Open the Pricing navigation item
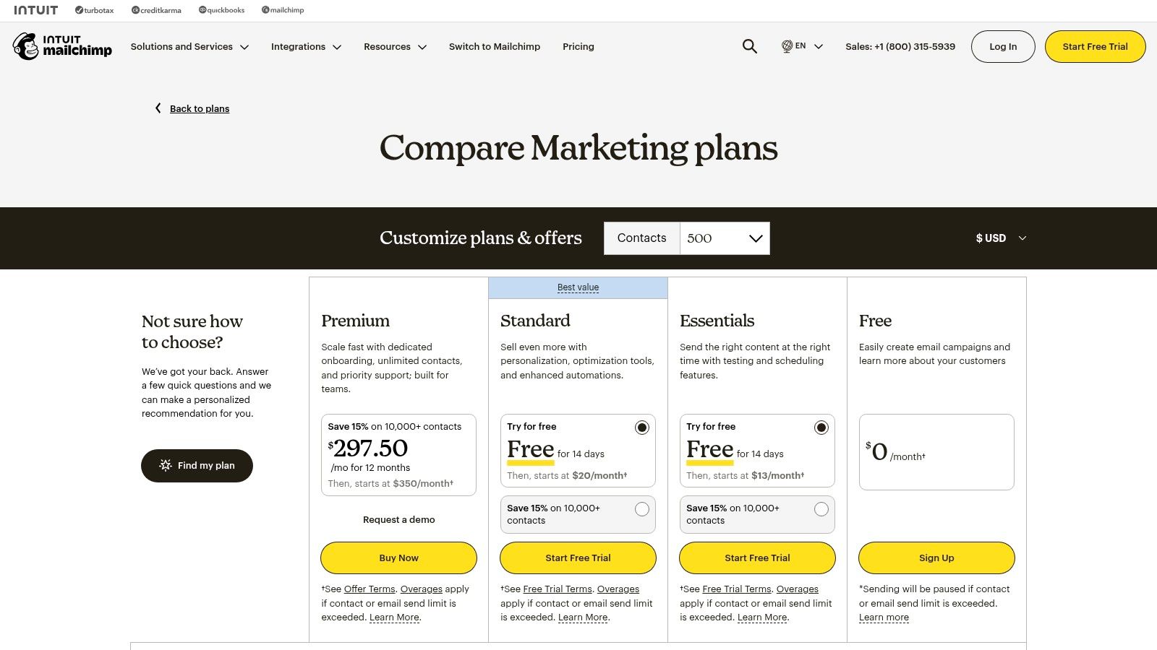1157x650 pixels. tap(578, 46)
